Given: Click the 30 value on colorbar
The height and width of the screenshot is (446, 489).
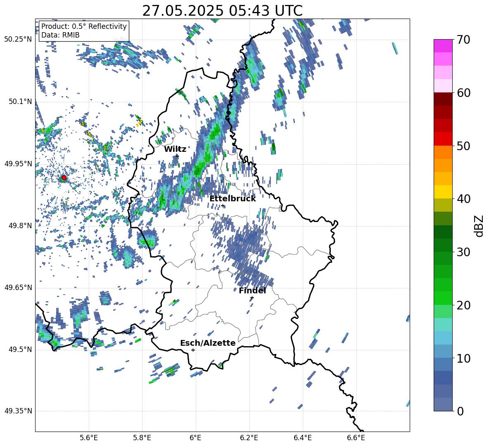Looking at the screenshot, I should pos(463,252).
